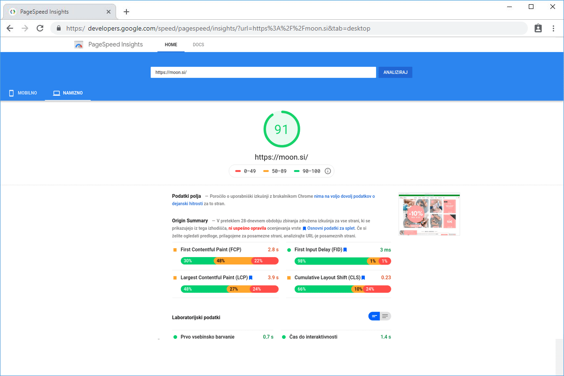The width and height of the screenshot is (564, 376).
Task: Go to the HOME tab
Action: point(171,45)
